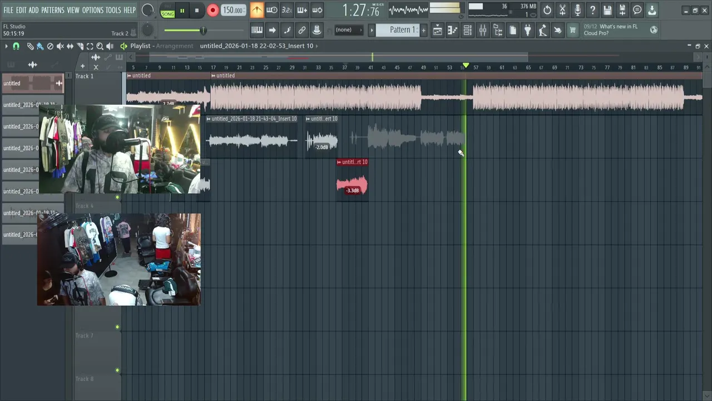The width and height of the screenshot is (712, 401).
Task: Click the red record button
Action: pyautogui.click(x=212, y=11)
